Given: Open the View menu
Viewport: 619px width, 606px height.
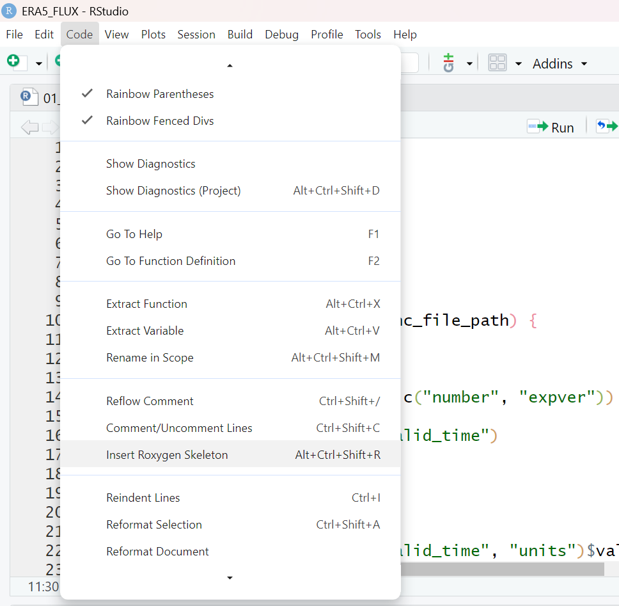Looking at the screenshot, I should coord(116,35).
